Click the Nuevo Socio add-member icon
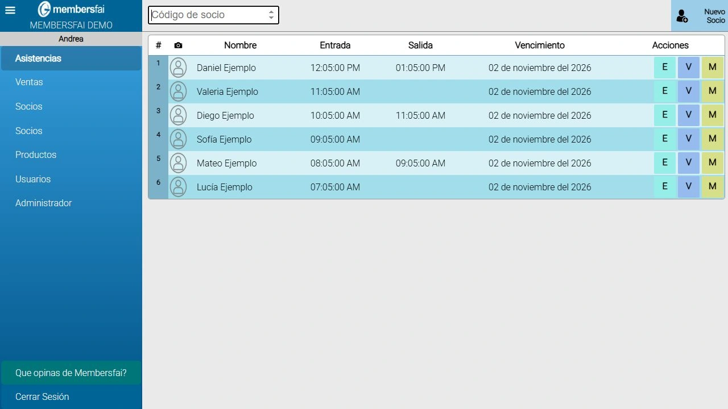Viewport: 728px width, 409px height. click(x=682, y=16)
